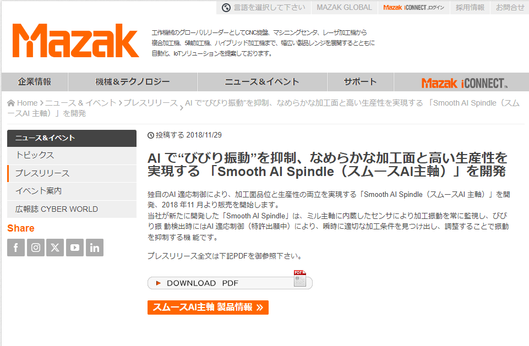
Task: Click the ニュース&イベント sidebar header
Action: pos(72,138)
